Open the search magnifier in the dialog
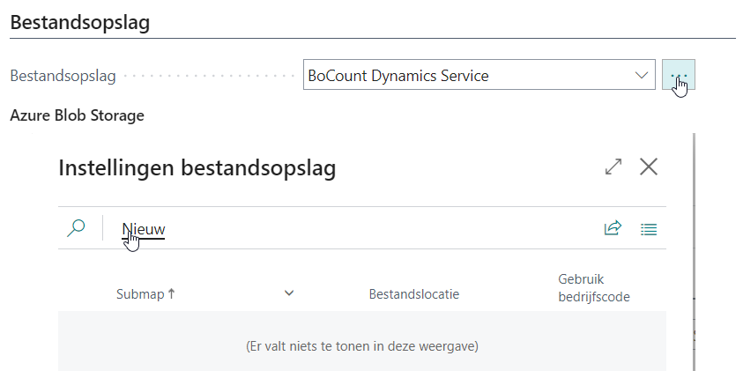This screenshot has width=743, height=378. pos(76,228)
